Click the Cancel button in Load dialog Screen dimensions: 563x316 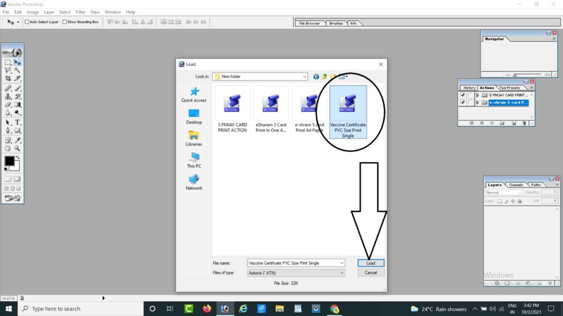tap(371, 273)
